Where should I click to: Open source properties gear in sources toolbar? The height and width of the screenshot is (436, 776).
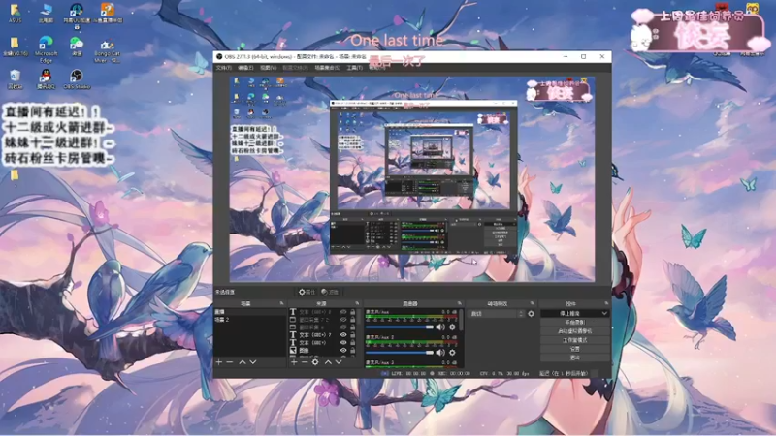315,362
